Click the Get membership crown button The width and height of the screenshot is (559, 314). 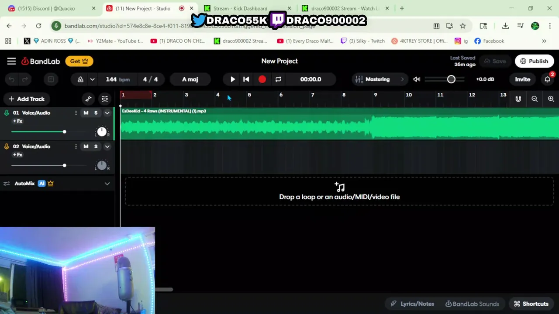(x=79, y=61)
